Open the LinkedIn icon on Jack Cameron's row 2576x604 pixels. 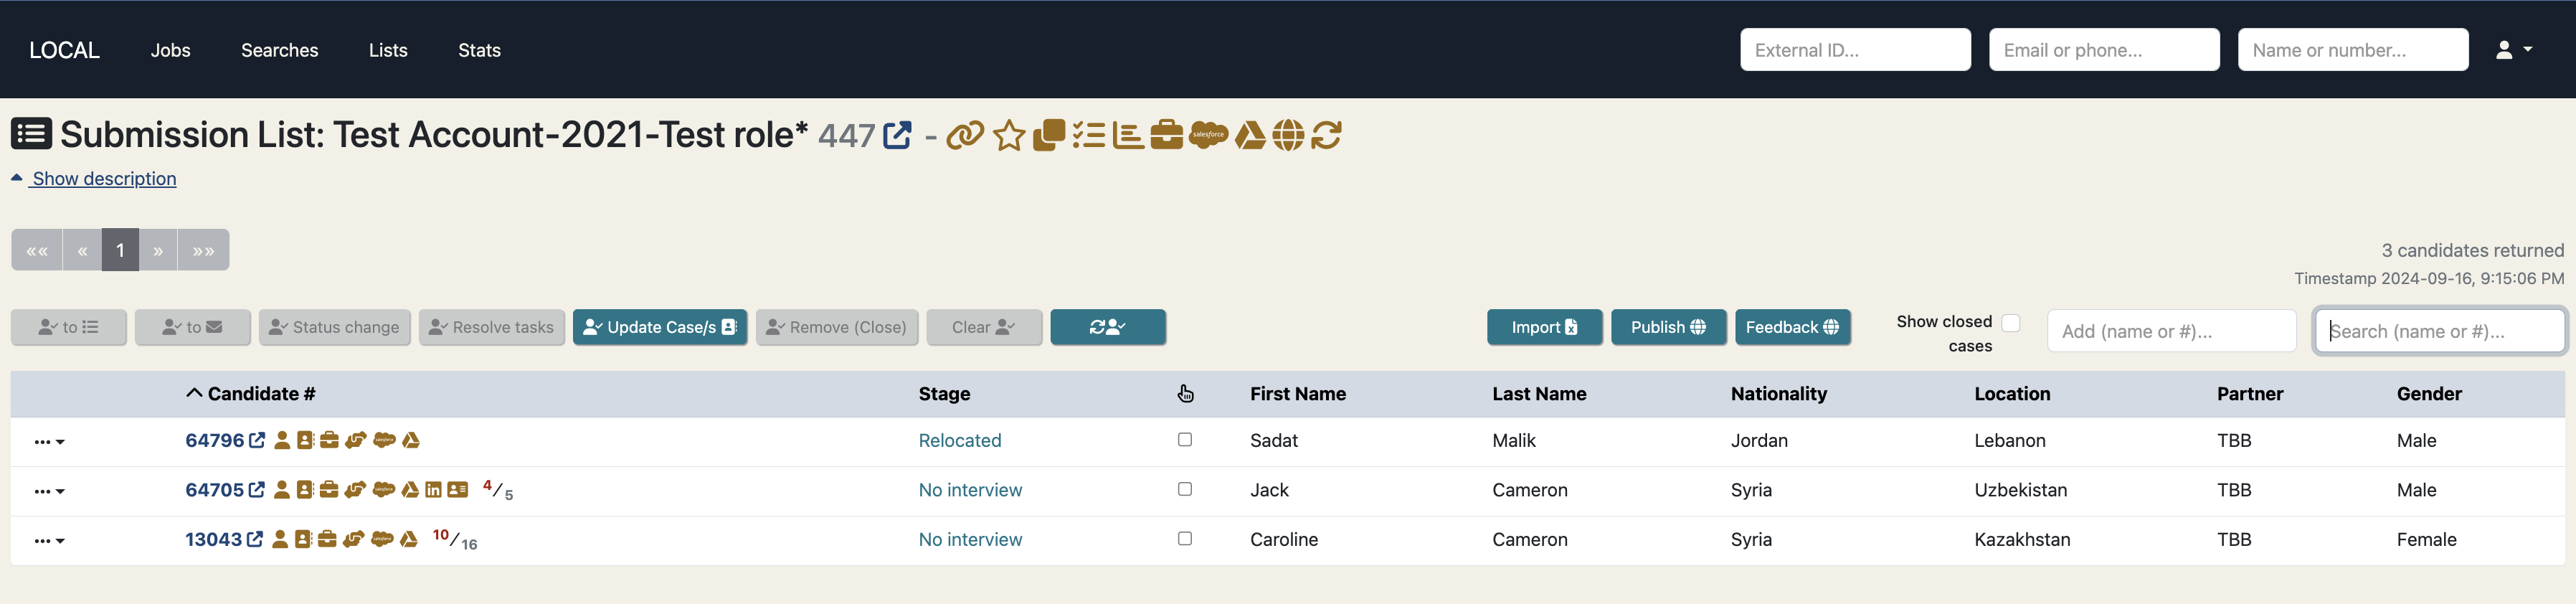(433, 489)
